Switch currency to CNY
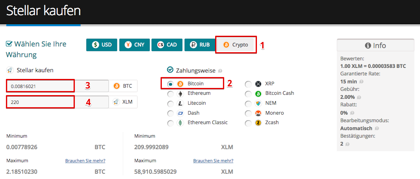Image resolution: width=420 pixels, height=179 pixels. pos(134,45)
